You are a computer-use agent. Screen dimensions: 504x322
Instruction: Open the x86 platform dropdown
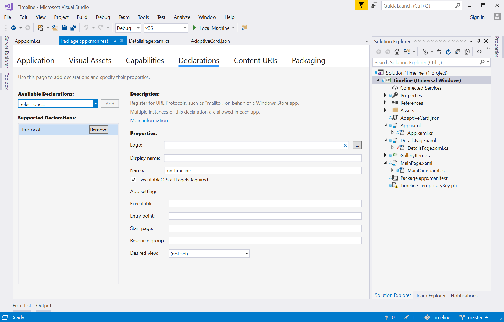tap(185, 28)
